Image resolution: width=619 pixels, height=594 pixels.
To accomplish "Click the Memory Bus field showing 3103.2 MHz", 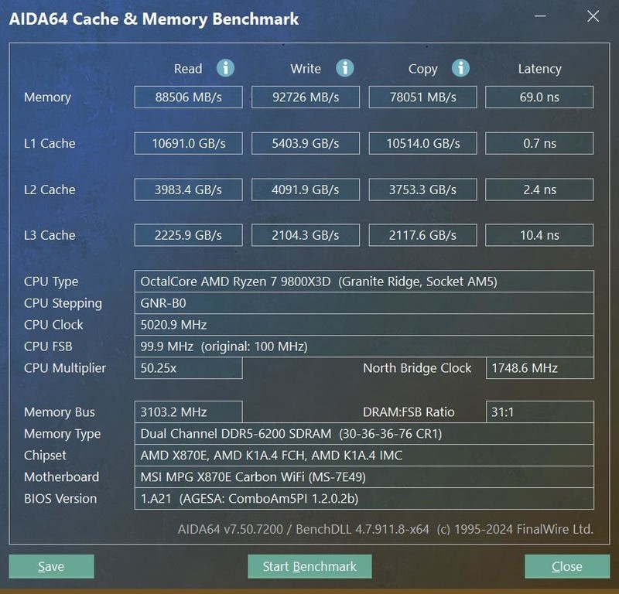I will tap(188, 411).
